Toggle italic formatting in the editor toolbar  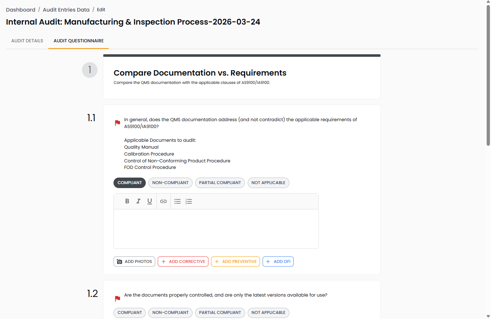[x=138, y=201]
